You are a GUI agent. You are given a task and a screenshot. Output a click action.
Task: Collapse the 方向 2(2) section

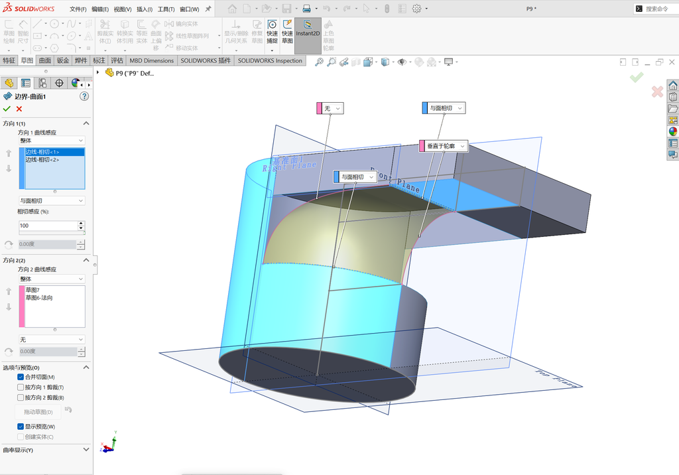[x=86, y=260]
